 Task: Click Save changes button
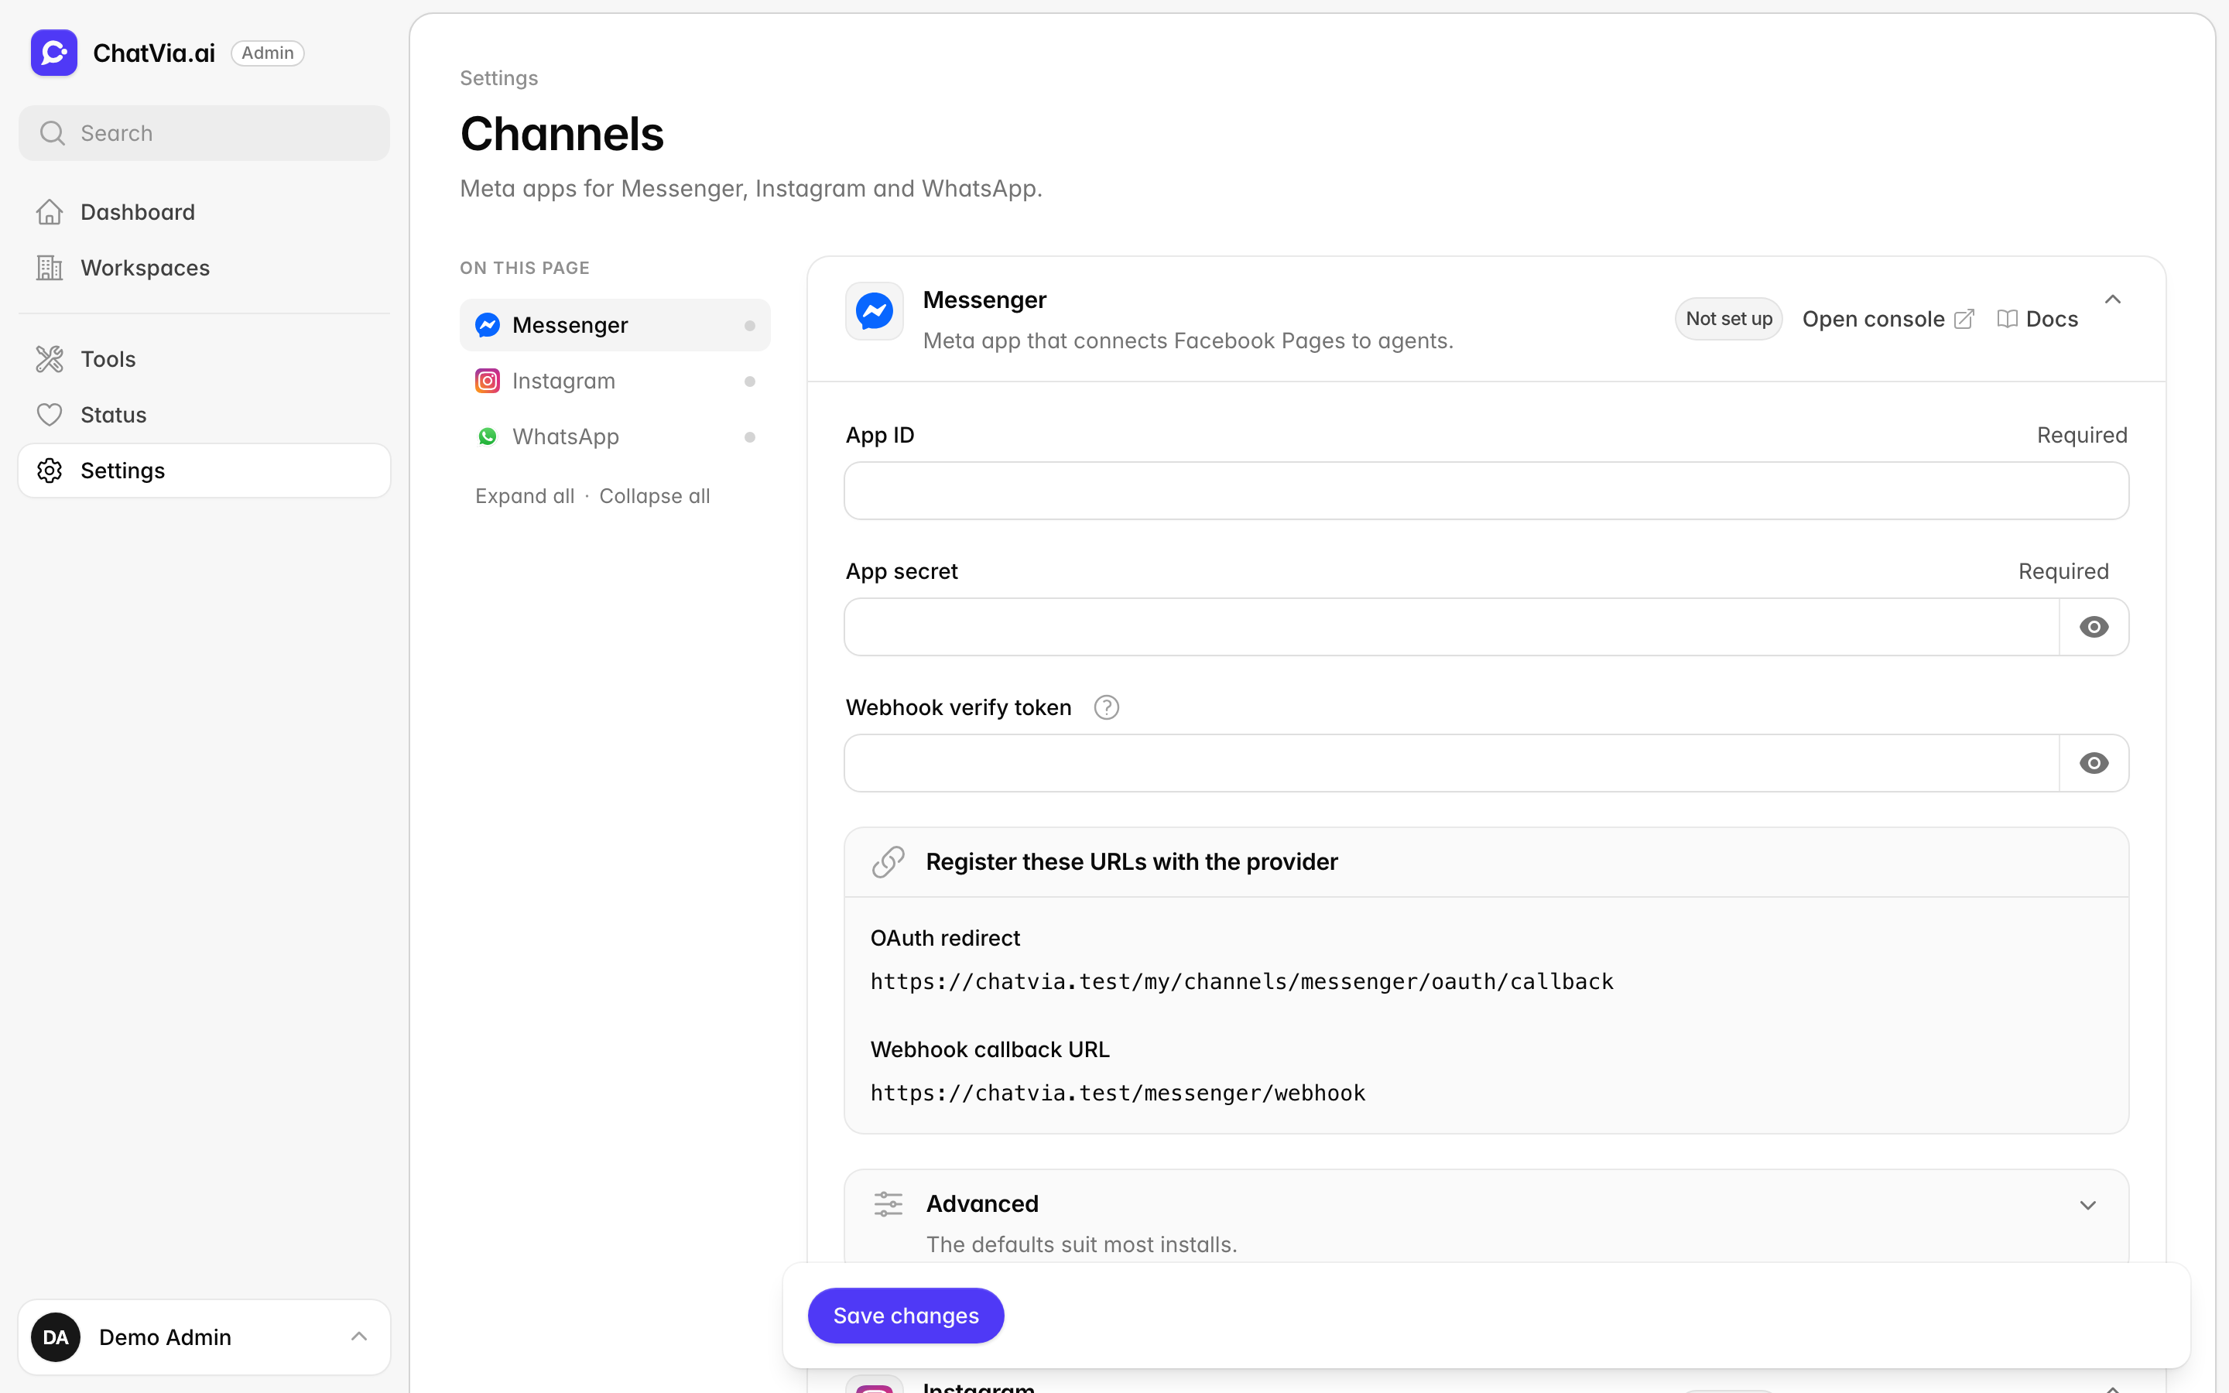[x=906, y=1316]
